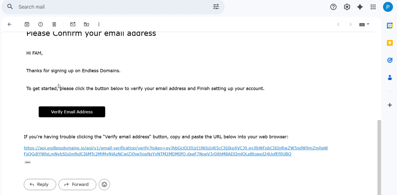The image size is (397, 195).
Task: Report this email as spam
Action: pyautogui.click(x=40, y=24)
